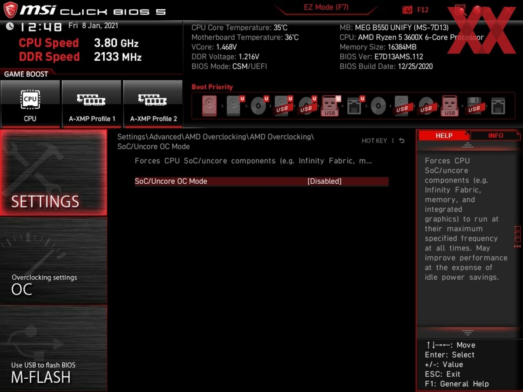Viewport: 523px width, 392px height.
Task: Select the UEFI USB optical drive boot device
Action: click(x=306, y=106)
